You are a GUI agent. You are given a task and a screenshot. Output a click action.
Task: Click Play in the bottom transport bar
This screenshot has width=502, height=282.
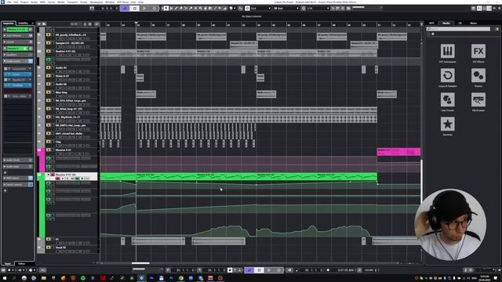(269, 270)
